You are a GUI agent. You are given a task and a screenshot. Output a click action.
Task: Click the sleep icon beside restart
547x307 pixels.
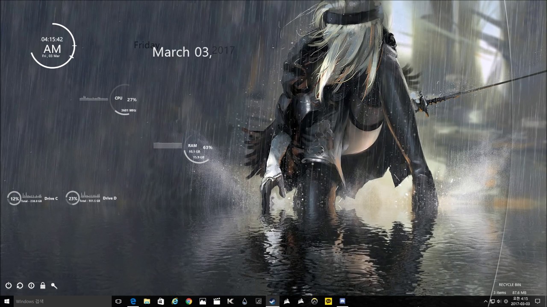[x=31, y=286]
